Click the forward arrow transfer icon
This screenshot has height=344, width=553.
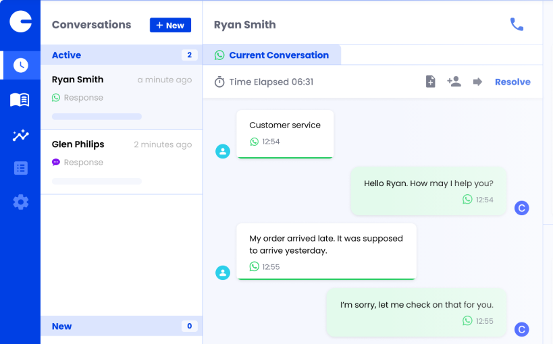point(477,82)
